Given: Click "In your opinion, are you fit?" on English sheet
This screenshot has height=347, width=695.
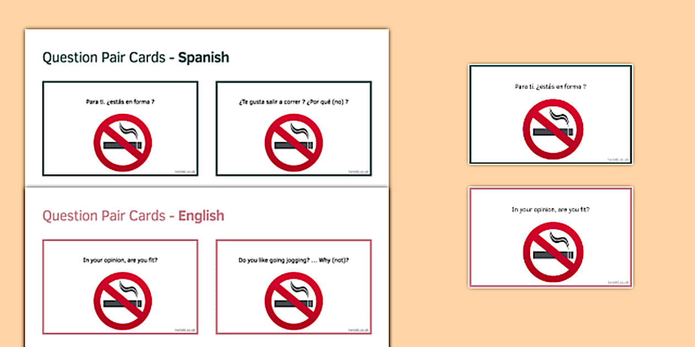Looking at the screenshot, I should click(x=120, y=260).
